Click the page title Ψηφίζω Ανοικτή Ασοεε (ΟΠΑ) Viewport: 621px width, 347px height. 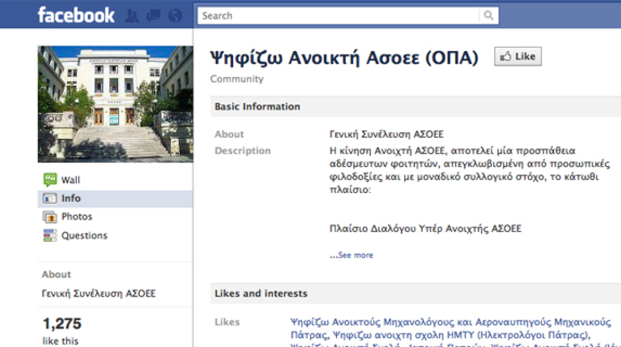(x=344, y=58)
